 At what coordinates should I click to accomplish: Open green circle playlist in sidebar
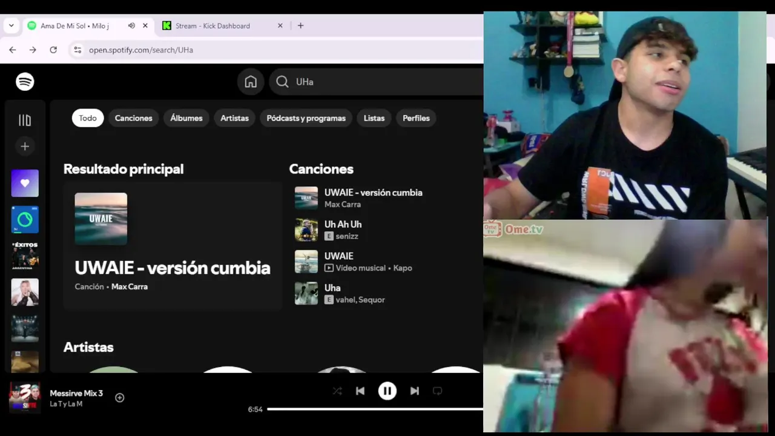click(x=25, y=219)
